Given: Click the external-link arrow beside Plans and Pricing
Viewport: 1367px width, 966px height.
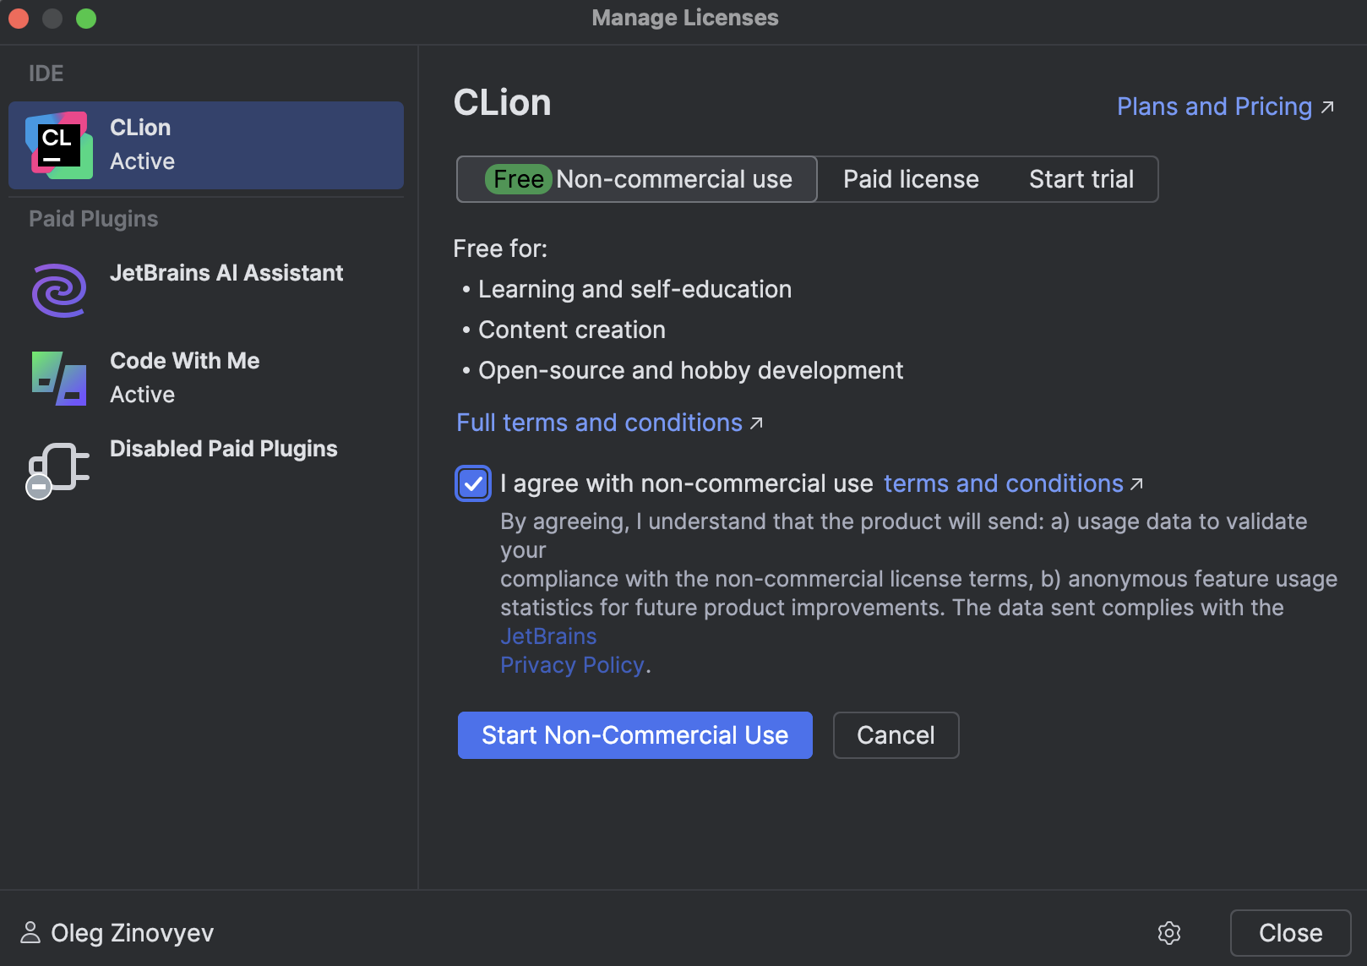Looking at the screenshot, I should (1328, 106).
